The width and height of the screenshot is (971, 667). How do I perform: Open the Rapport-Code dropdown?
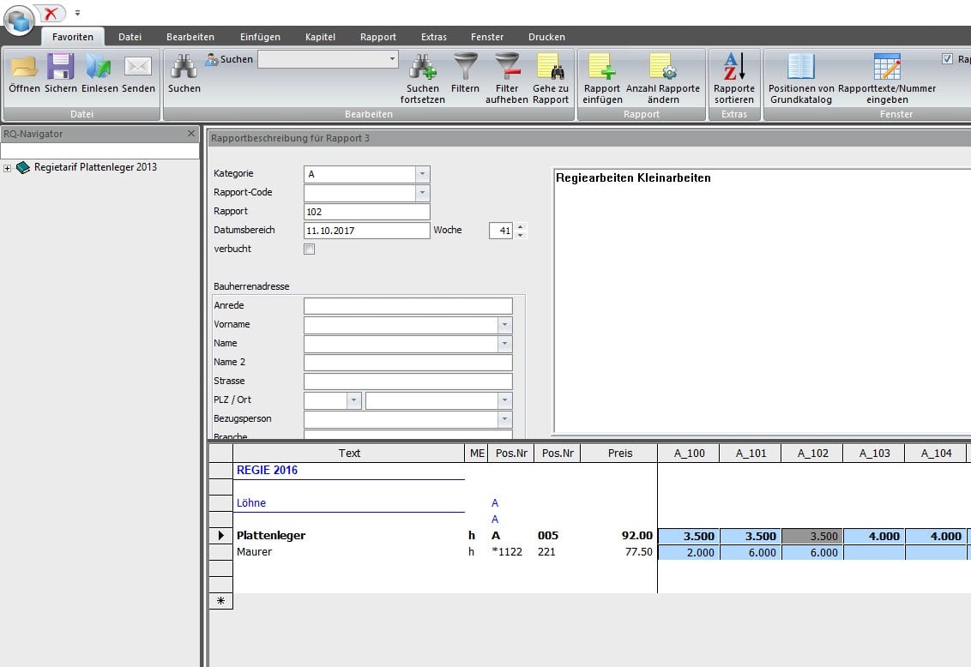(421, 193)
